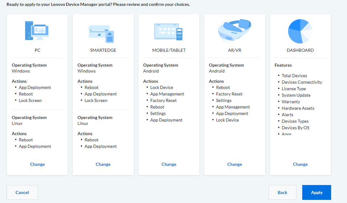Screen dimensions: 347x203
Task: Click Settings in MOBILE/TABLET actions
Action: click(158, 114)
